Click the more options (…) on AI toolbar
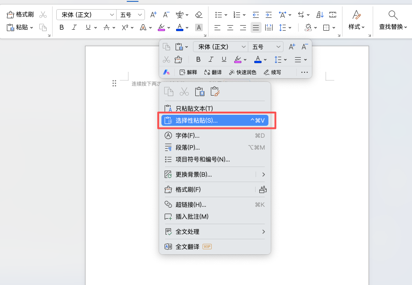This screenshot has height=285, width=412. click(304, 72)
